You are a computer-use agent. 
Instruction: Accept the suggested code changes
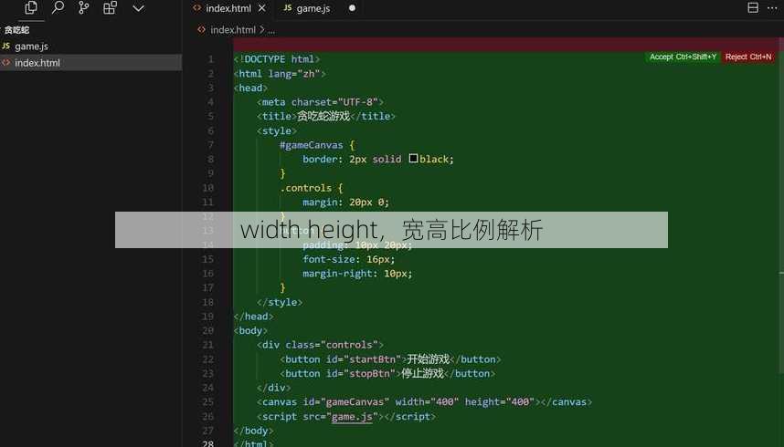pyautogui.click(x=683, y=57)
